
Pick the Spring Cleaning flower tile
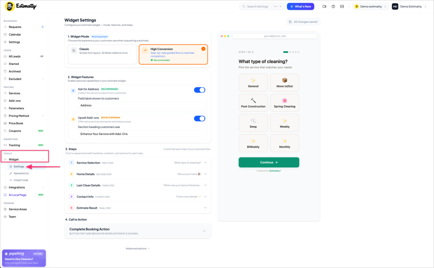click(x=284, y=102)
